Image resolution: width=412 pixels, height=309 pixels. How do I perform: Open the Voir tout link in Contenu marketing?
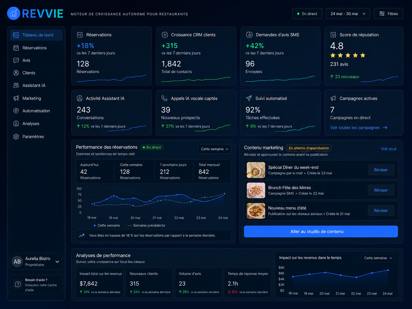tap(388, 149)
